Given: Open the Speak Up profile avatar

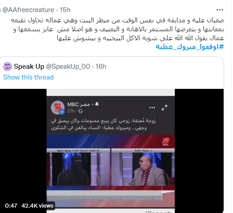Looking at the screenshot, I should pos(8,67).
